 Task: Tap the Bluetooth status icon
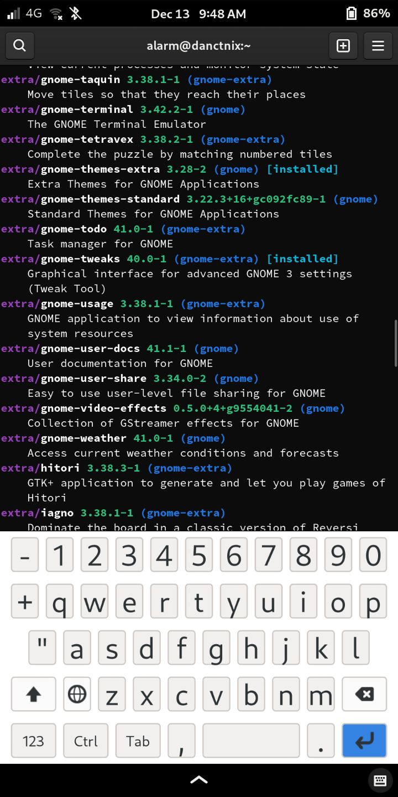coord(76,13)
